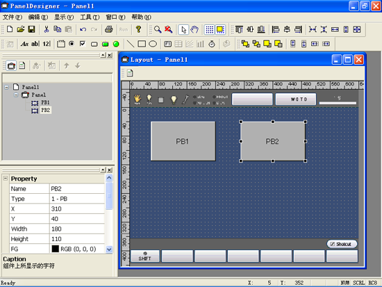Click the PB1 button in layout

[x=183, y=141]
